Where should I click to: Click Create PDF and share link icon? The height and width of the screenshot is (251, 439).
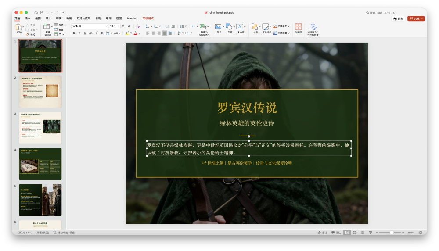coord(313,27)
